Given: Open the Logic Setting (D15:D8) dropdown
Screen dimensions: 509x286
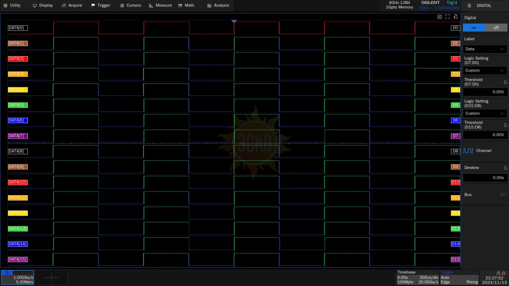Looking at the screenshot, I should tap(485, 113).
